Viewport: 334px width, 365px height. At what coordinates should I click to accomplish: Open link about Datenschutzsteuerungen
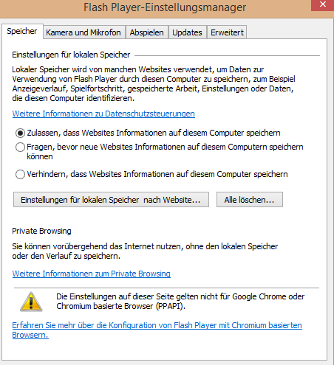coord(103,114)
